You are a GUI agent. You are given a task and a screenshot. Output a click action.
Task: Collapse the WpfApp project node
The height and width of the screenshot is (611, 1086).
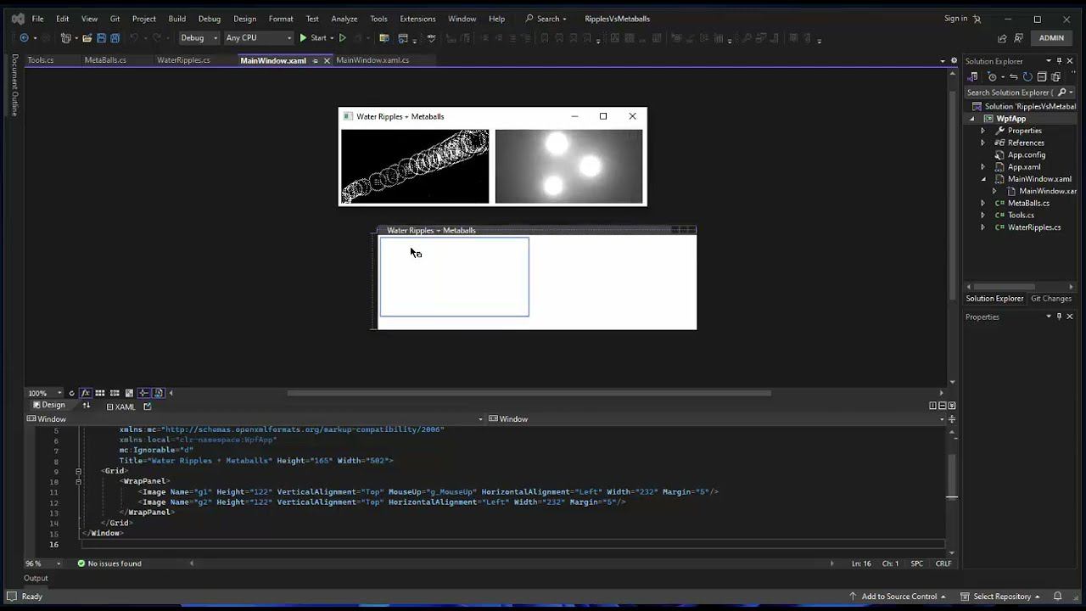(x=972, y=119)
